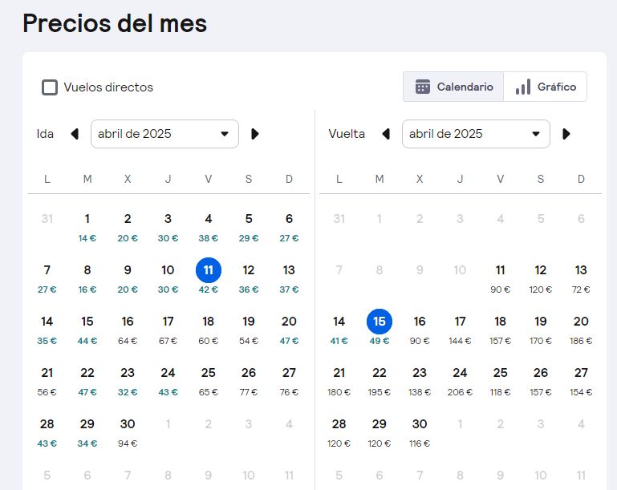Choose April 7 departure at 27 €

pos(47,279)
